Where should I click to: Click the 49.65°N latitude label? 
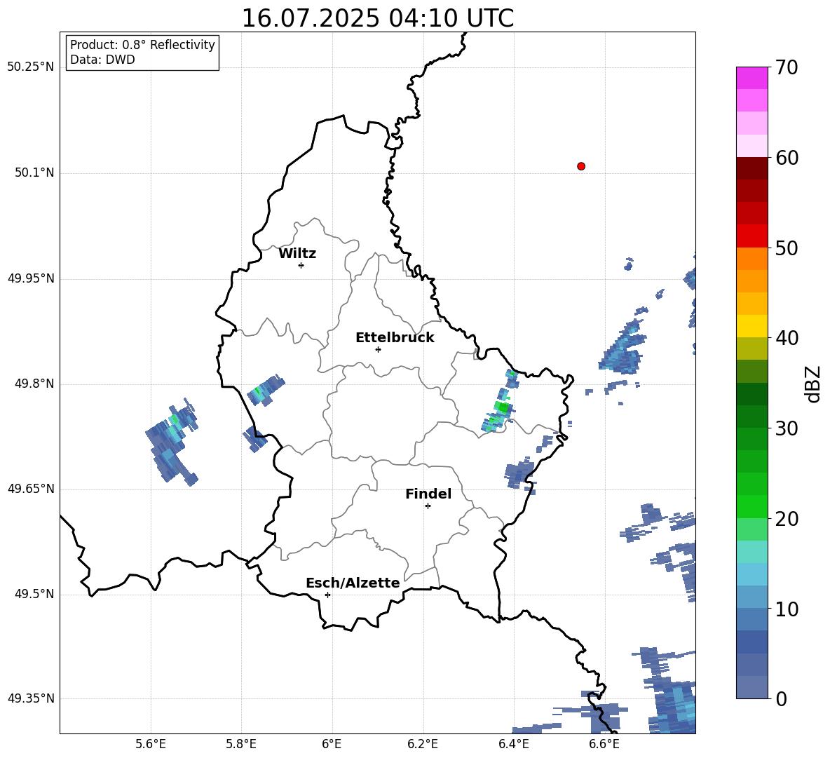tap(31, 489)
